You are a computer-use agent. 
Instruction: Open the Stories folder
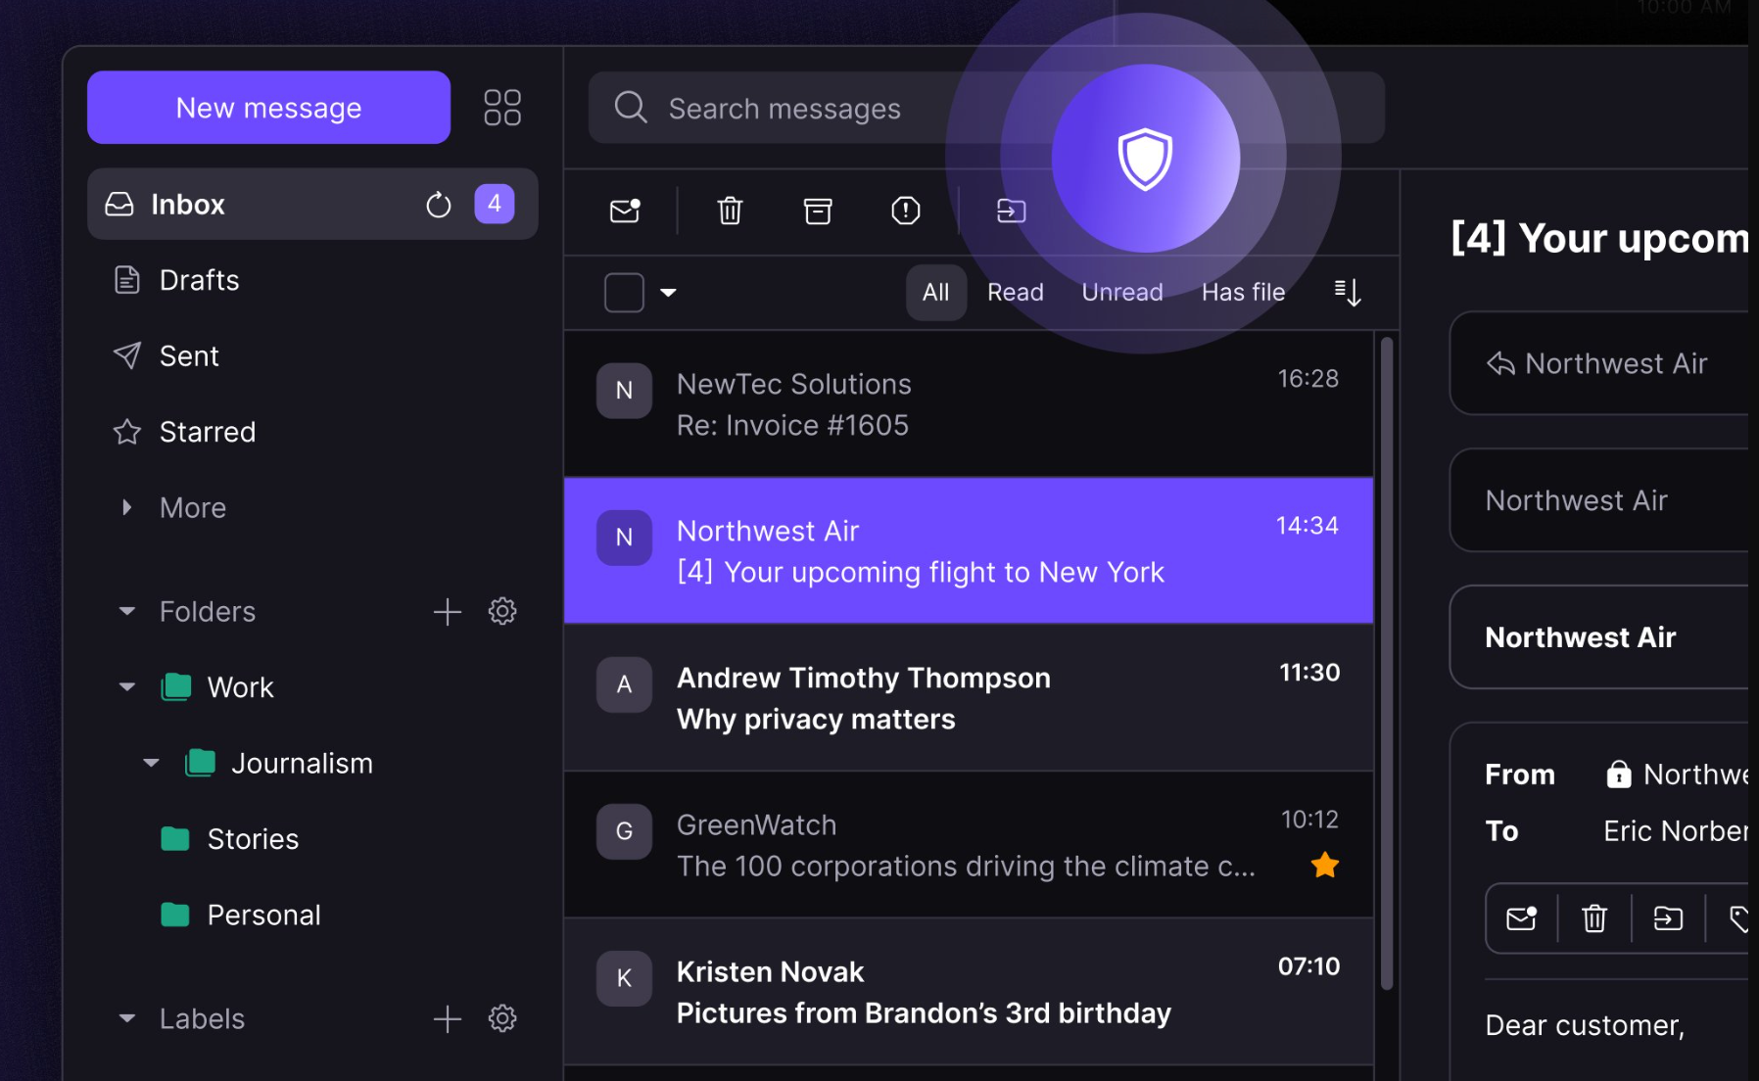(x=253, y=839)
